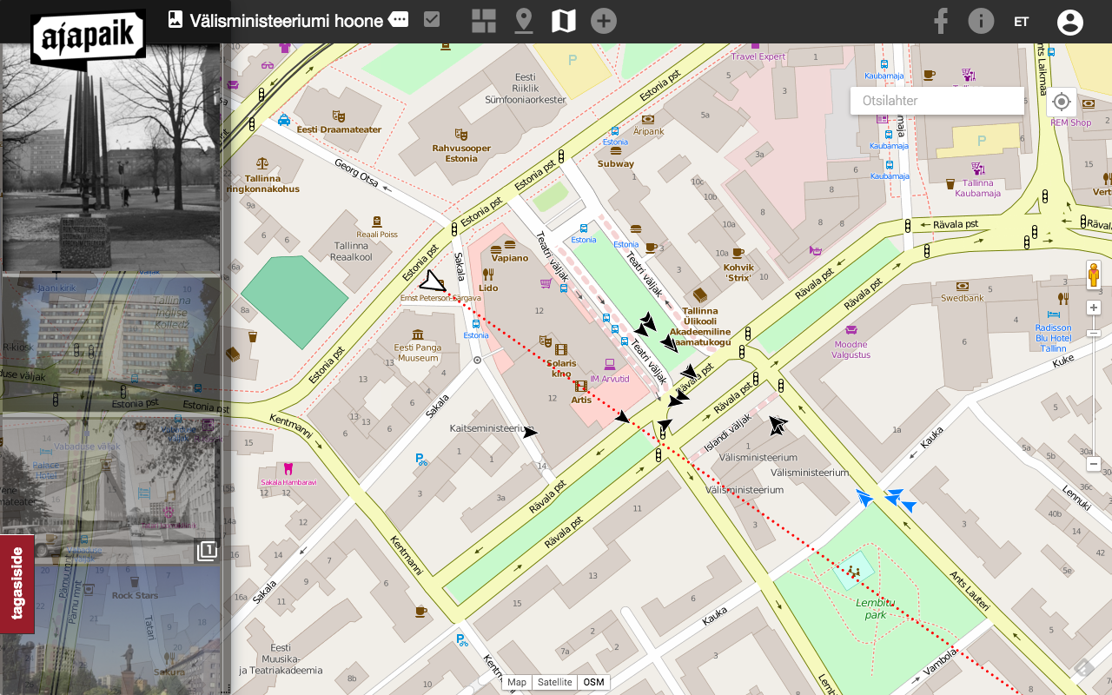Open the third sidebar street photo
Image resolution: width=1112 pixels, height=695 pixels.
click(x=109, y=490)
